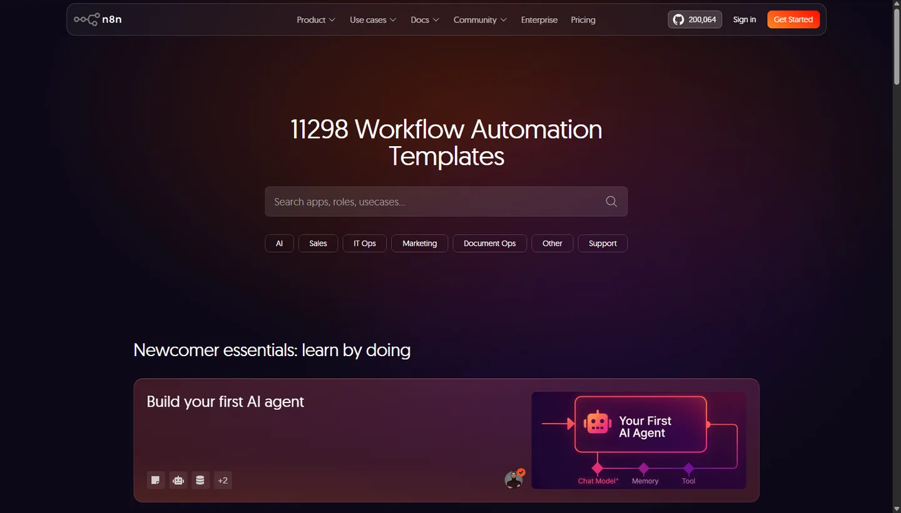Viewport: 901px width, 513px height.
Task: Click the Get Started button
Action: click(793, 19)
